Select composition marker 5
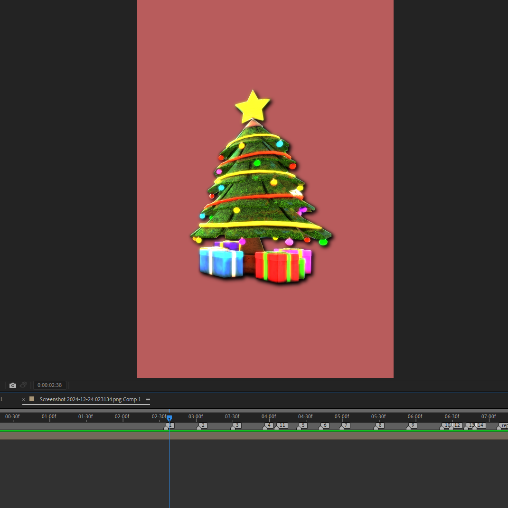 (x=302, y=426)
